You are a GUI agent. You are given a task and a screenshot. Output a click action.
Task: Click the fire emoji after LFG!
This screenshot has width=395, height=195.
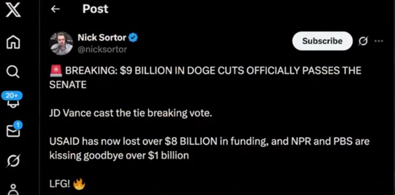pos(79,185)
